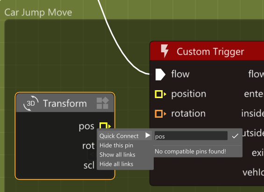Click the pin search field containing pos
Screen dimensions: 264x192
[x=191, y=136]
